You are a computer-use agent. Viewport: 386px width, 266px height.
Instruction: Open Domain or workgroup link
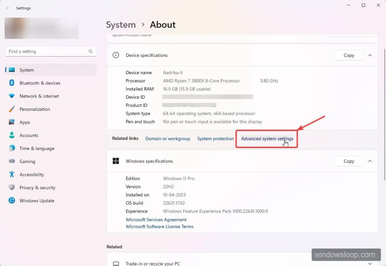tap(168, 139)
